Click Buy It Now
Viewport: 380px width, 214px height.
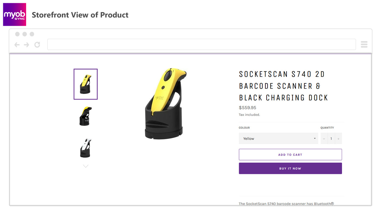click(x=290, y=168)
